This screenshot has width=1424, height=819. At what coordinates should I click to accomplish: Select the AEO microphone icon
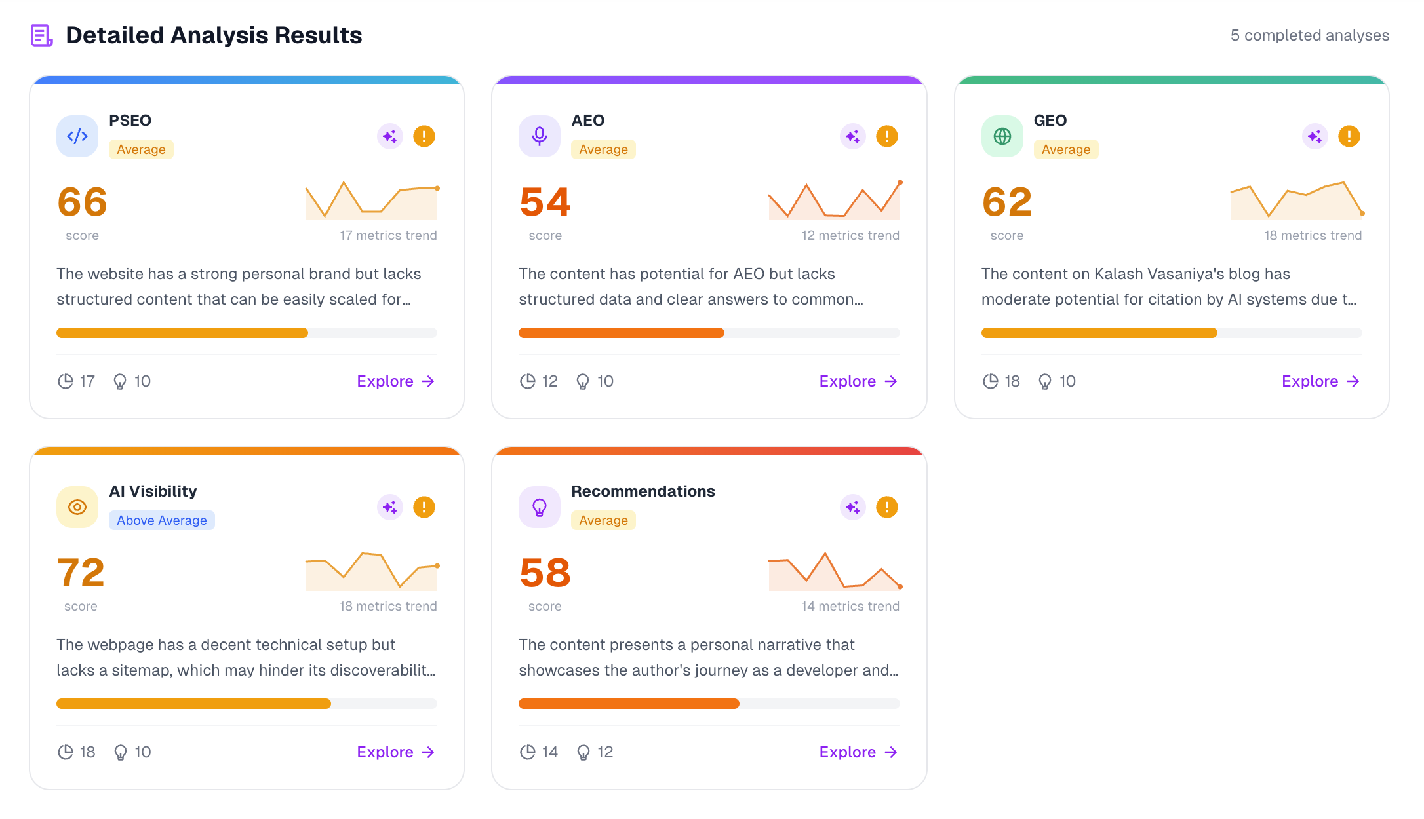pyautogui.click(x=539, y=136)
